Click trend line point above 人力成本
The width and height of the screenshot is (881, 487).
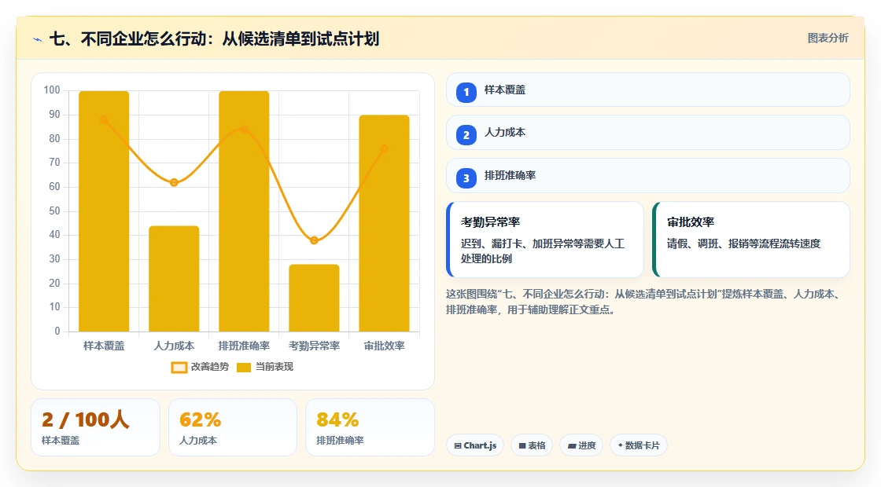pyautogui.click(x=174, y=182)
